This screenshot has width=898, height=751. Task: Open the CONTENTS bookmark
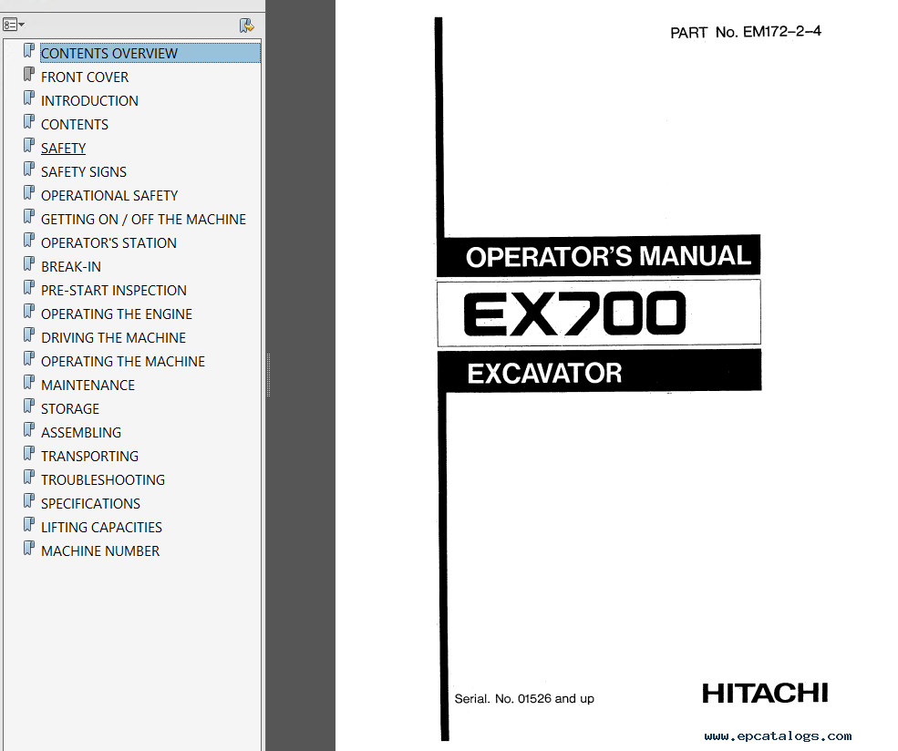(x=75, y=124)
